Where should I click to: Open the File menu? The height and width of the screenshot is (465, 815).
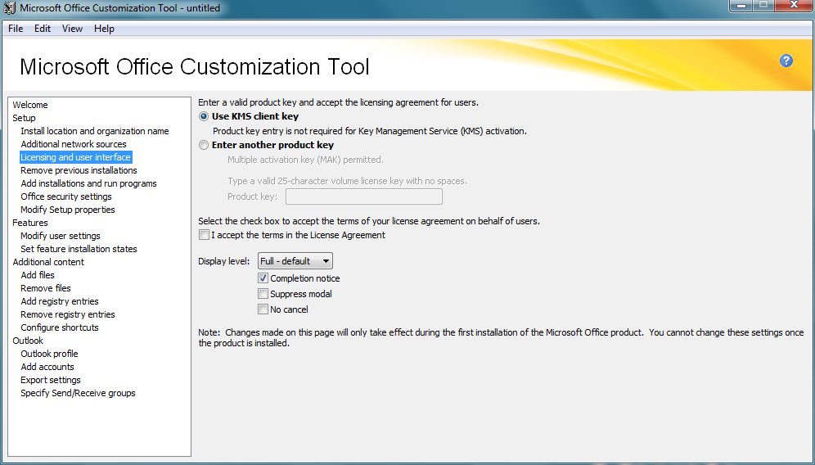pos(16,29)
